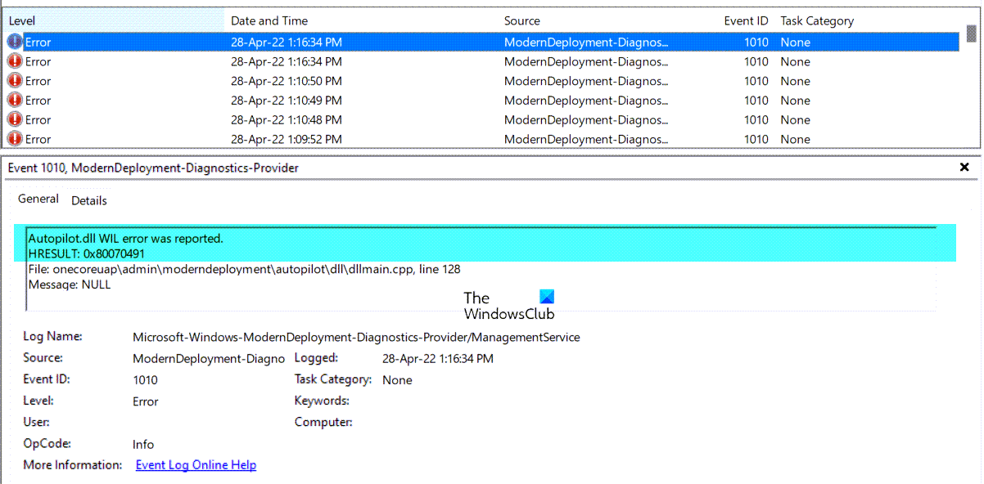Close the event preview pane
This screenshot has height=484, width=984.
964,167
